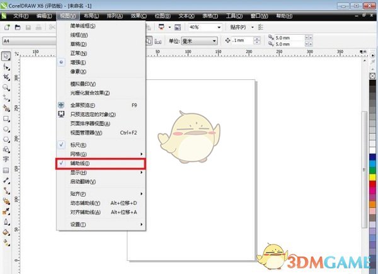378x274 pixels.
Task: Pick the red swatch in palette
Action: point(372,184)
